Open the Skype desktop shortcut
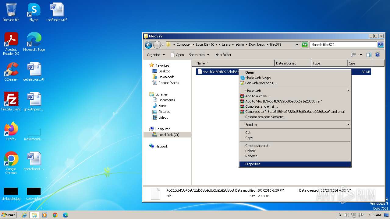The height and width of the screenshot is (219, 390). pyautogui.click(x=34, y=12)
